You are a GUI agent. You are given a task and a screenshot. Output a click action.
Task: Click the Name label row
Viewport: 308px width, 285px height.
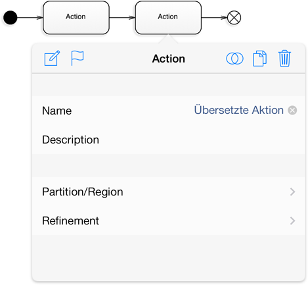[169, 111]
